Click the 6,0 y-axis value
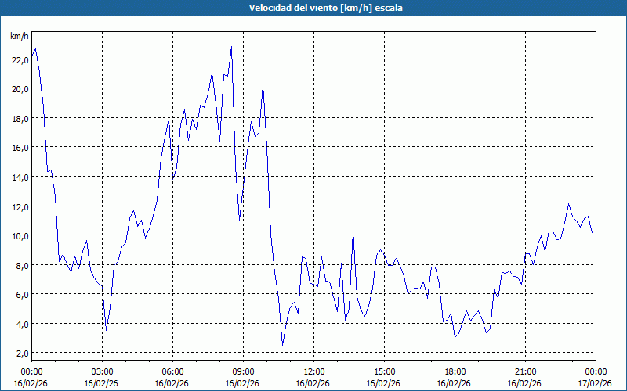The width and height of the screenshot is (627, 391). [20, 294]
